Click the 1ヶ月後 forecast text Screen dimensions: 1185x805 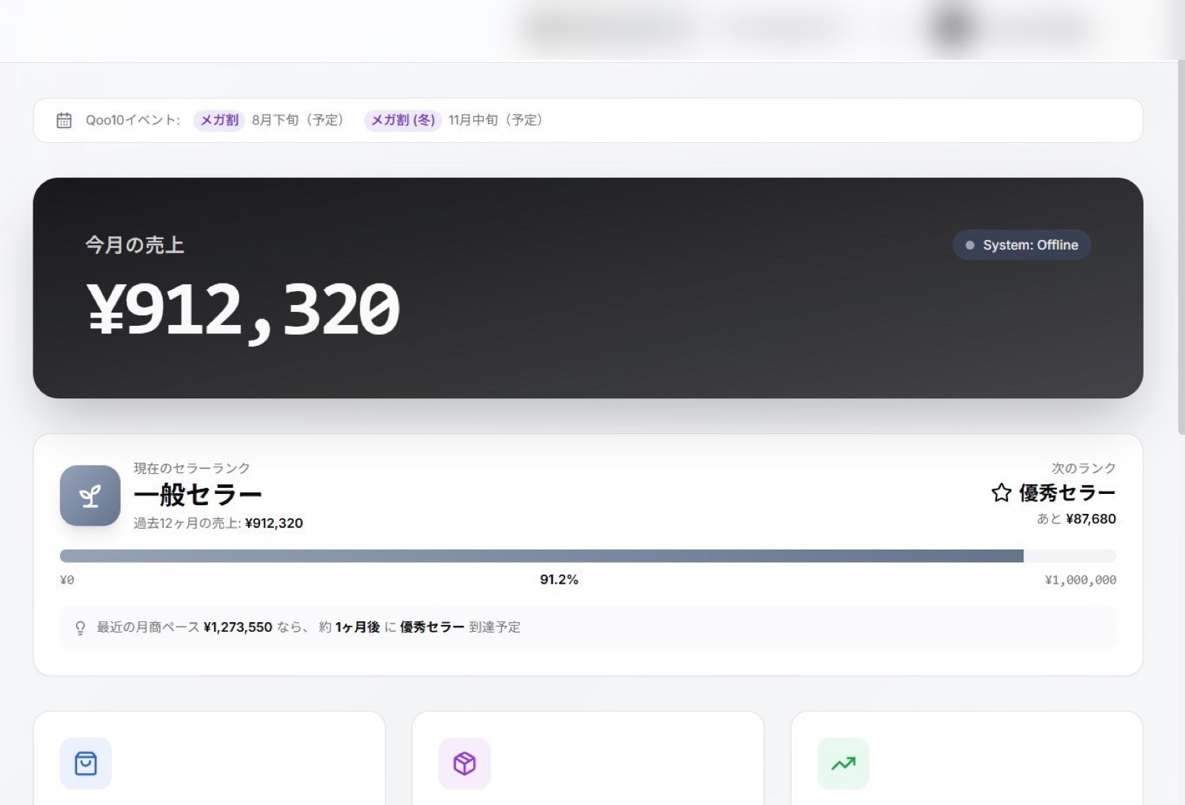(358, 627)
